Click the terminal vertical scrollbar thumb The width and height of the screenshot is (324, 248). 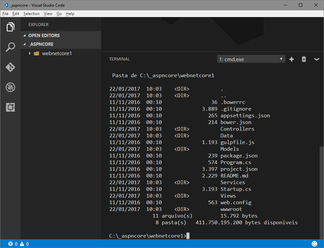click(x=321, y=192)
